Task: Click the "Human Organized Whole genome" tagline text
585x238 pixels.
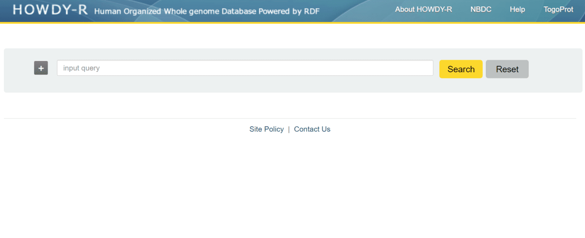Action: point(157,11)
